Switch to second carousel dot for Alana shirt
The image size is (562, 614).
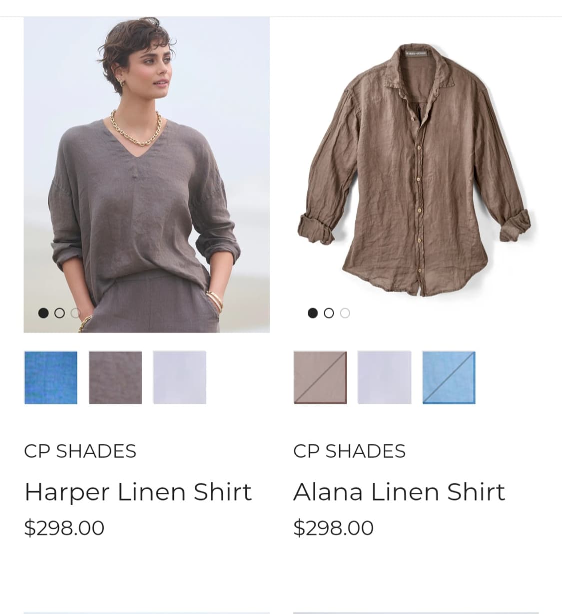(329, 313)
